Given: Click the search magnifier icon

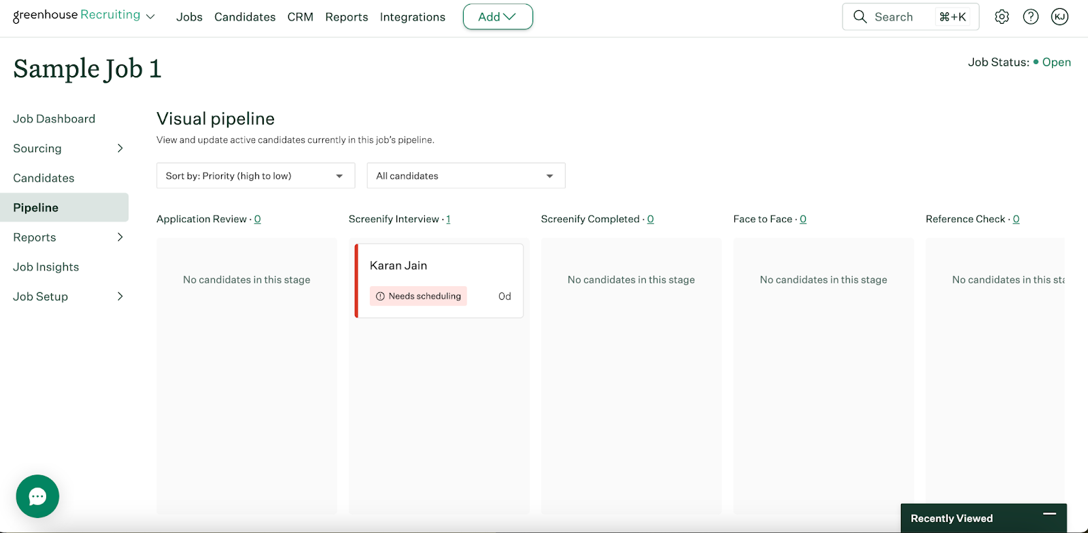Looking at the screenshot, I should (860, 17).
